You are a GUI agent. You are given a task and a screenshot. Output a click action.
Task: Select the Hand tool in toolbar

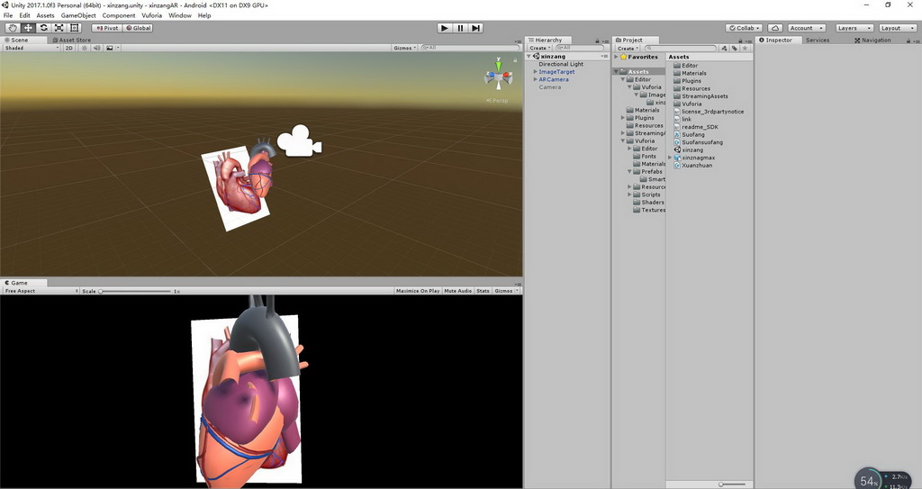click(13, 28)
